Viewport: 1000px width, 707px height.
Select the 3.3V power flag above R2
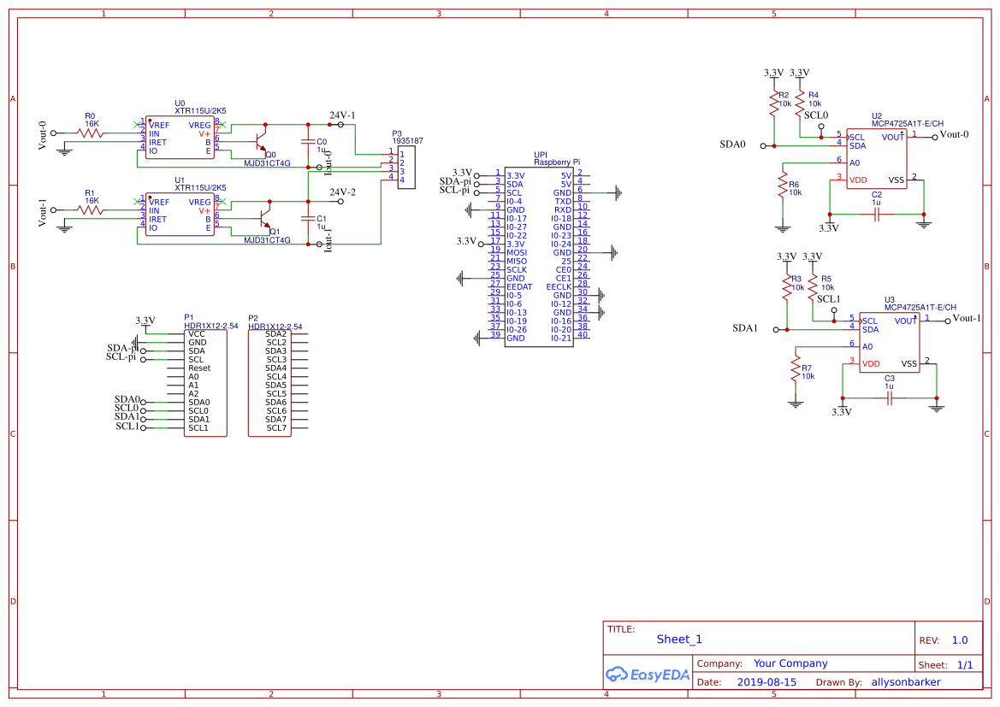[774, 72]
